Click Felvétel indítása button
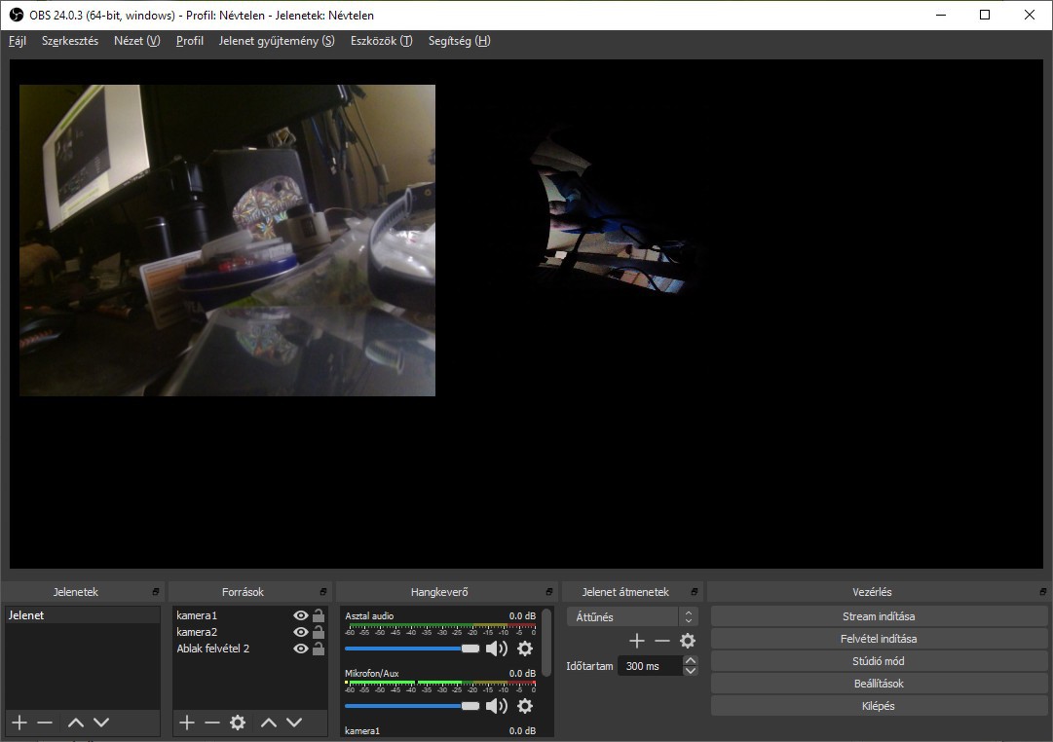Viewport: 1053px width, 742px height. 879,639
